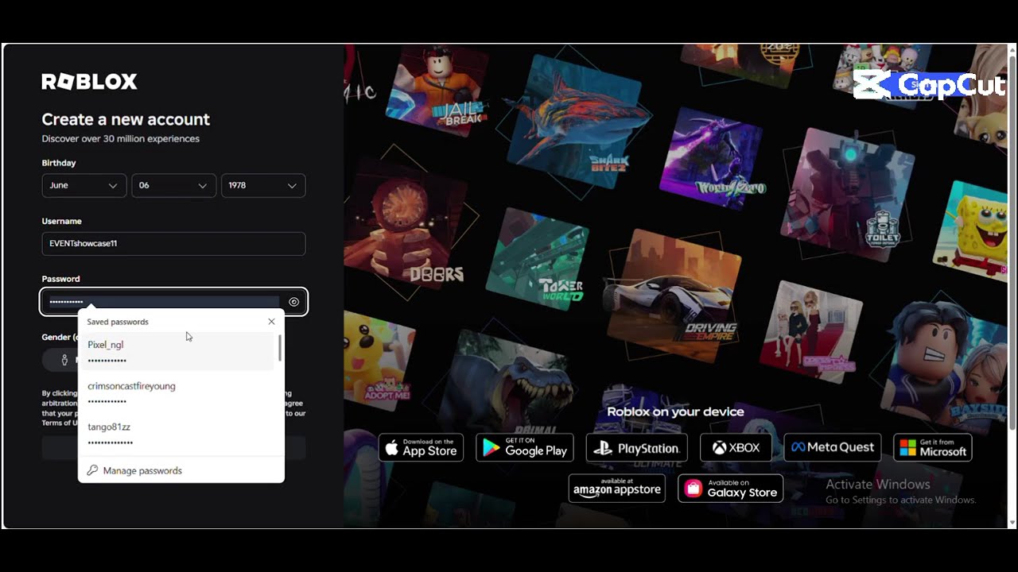Click the Download on the App Store badge

(x=421, y=447)
